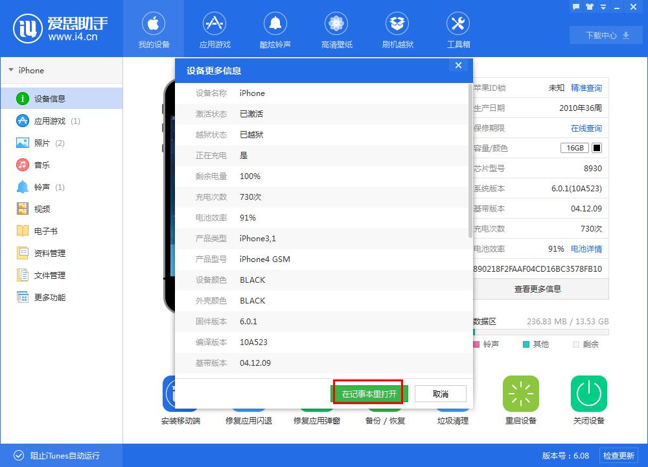Select 音乐 in the left sidebar
The image size is (648, 467).
click(x=40, y=165)
